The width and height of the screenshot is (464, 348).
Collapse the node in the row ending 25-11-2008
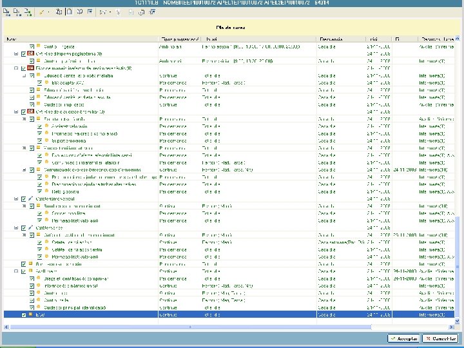click(24, 235)
